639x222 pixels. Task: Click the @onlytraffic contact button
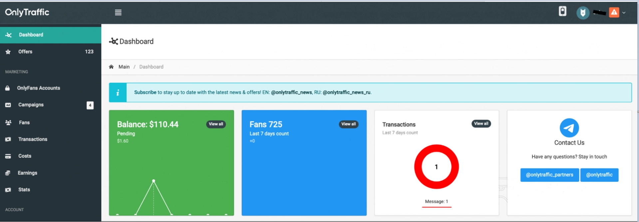[599, 175]
